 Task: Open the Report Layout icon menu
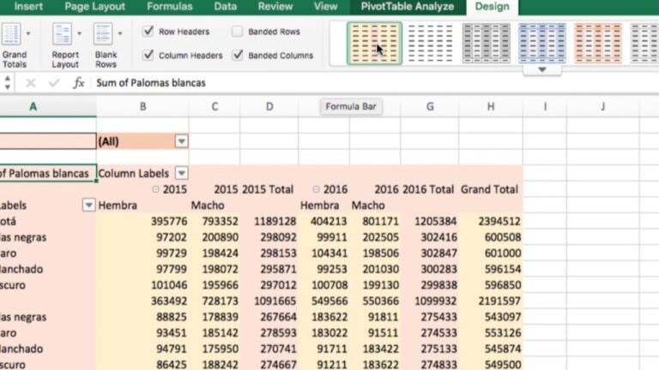(62, 33)
